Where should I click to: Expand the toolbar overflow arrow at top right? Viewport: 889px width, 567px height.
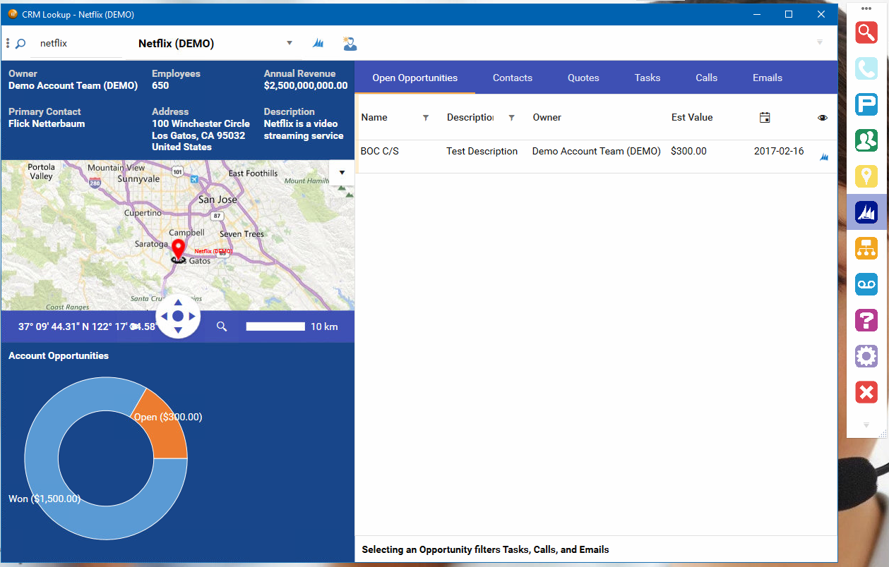point(820,43)
